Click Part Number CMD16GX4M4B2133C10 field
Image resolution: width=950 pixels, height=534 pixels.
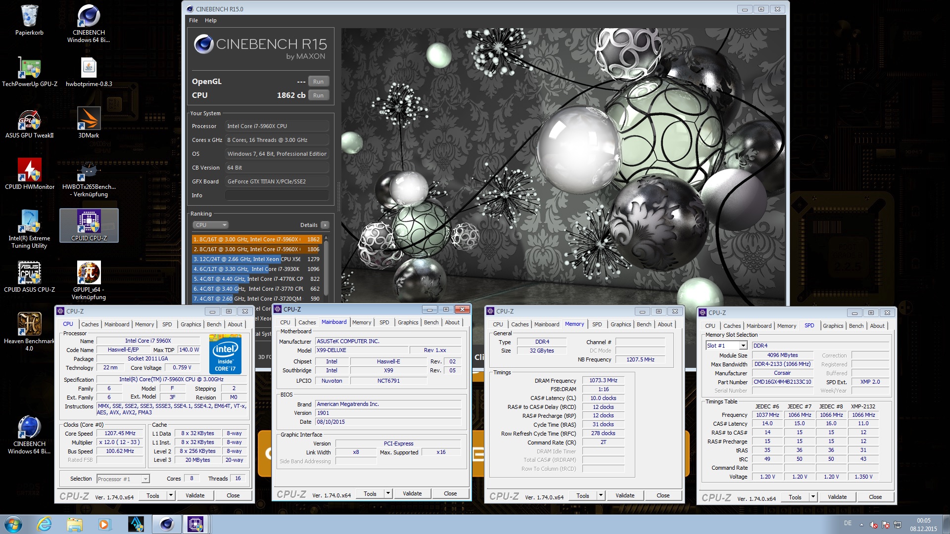[782, 382]
